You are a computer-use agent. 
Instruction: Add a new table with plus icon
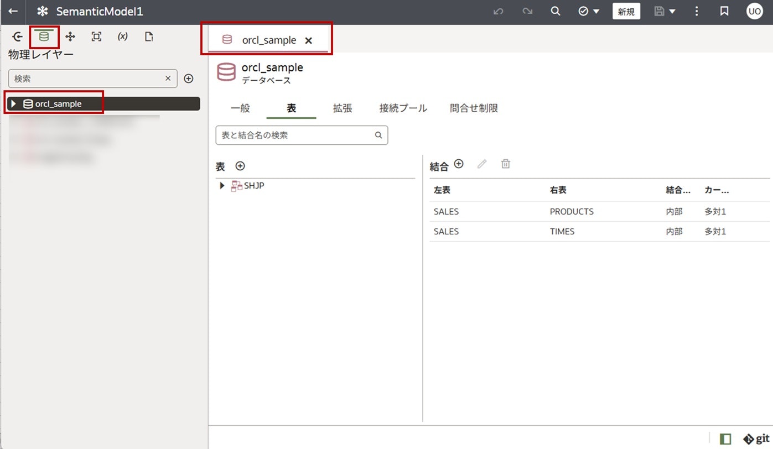tap(240, 166)
